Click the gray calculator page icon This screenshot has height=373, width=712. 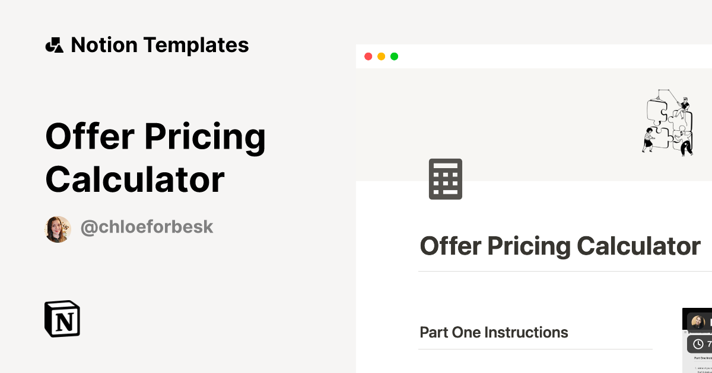click(x=446, y=179)
